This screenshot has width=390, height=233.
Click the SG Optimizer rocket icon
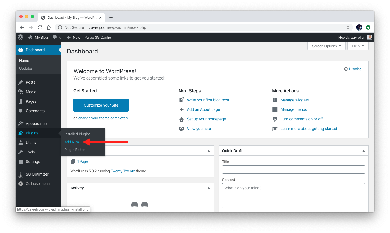click(21, 174)
